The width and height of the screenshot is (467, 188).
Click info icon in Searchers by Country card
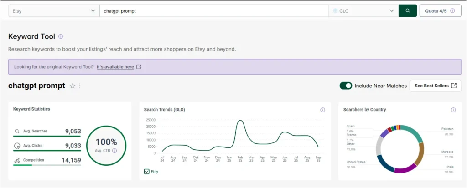point(453,110)
